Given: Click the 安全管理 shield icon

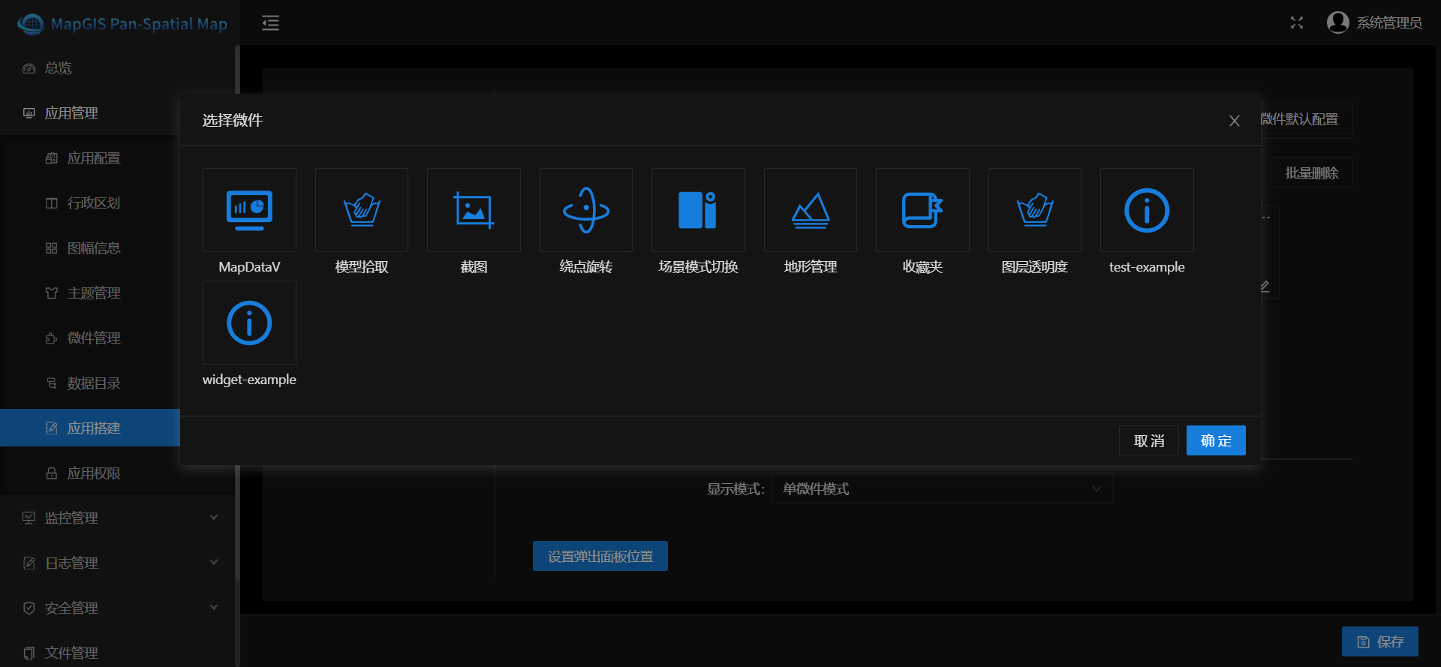Looking at the screenshot, I should point(29,608).
